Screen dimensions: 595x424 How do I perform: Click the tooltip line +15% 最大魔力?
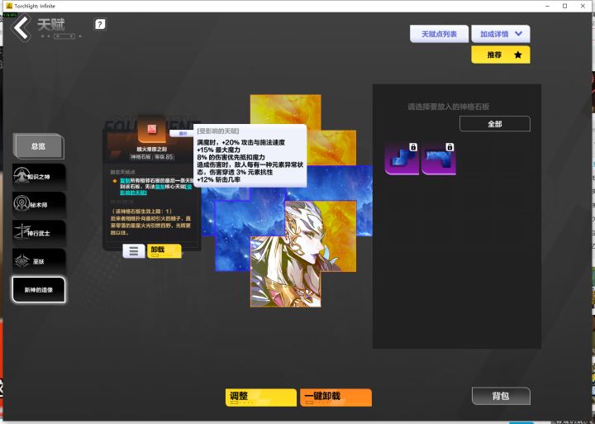point(218,150)
